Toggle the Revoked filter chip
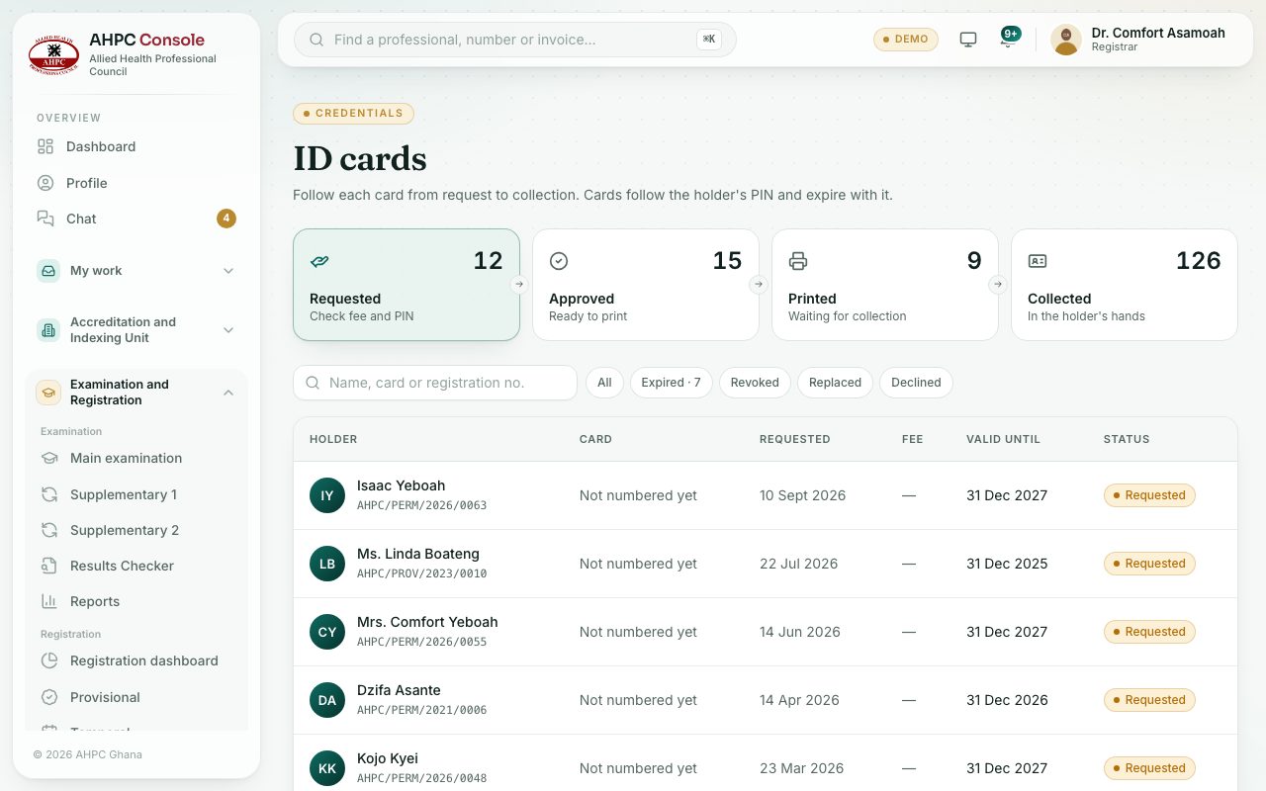 755,383
